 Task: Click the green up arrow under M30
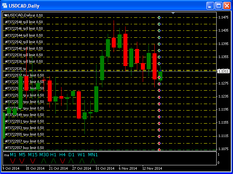pyautogui.click(x=43, y=161)
